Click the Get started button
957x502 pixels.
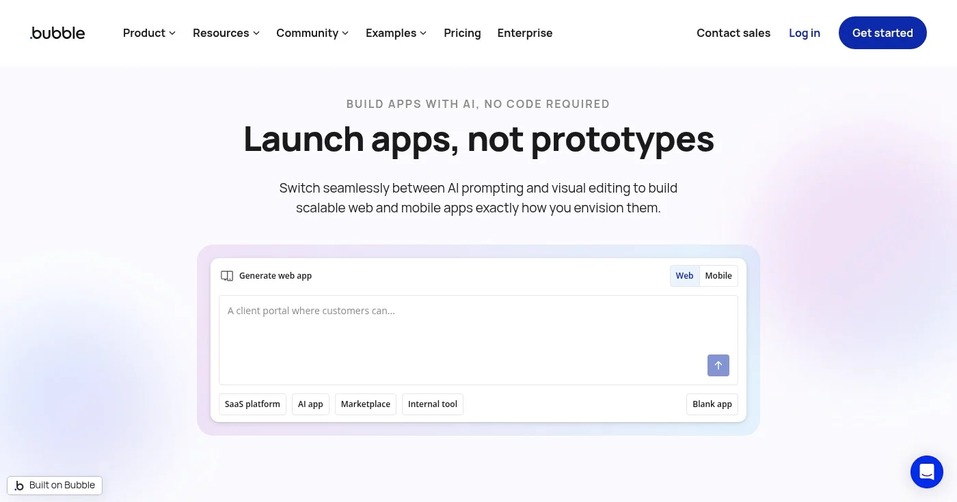tap(882, 33)
